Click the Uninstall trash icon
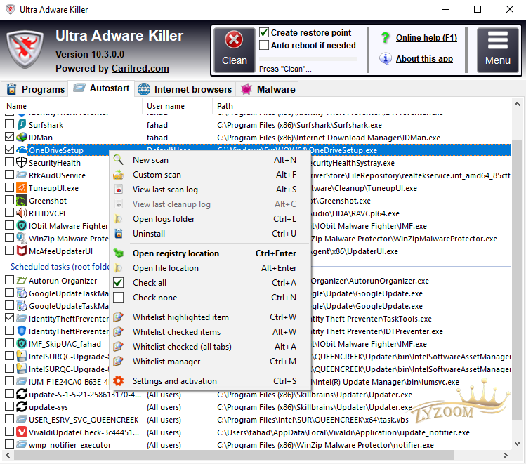Viewport: 526px width, 464px height. [x=119, y=233]
